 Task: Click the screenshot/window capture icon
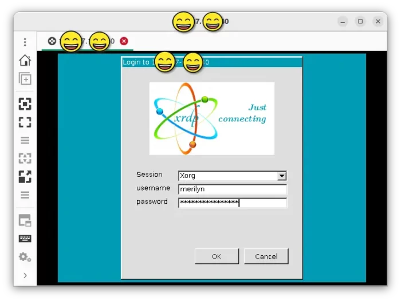tap(25, 220)
